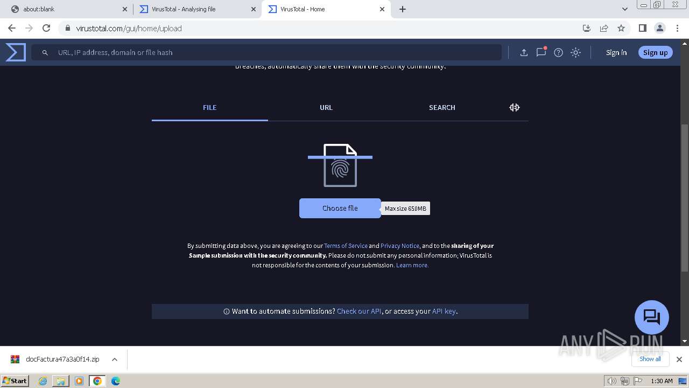This screenshot has height=388, width=689.
Task: Switch to VirusTotal - Analysing file tab
Action: tap(198, 9)
